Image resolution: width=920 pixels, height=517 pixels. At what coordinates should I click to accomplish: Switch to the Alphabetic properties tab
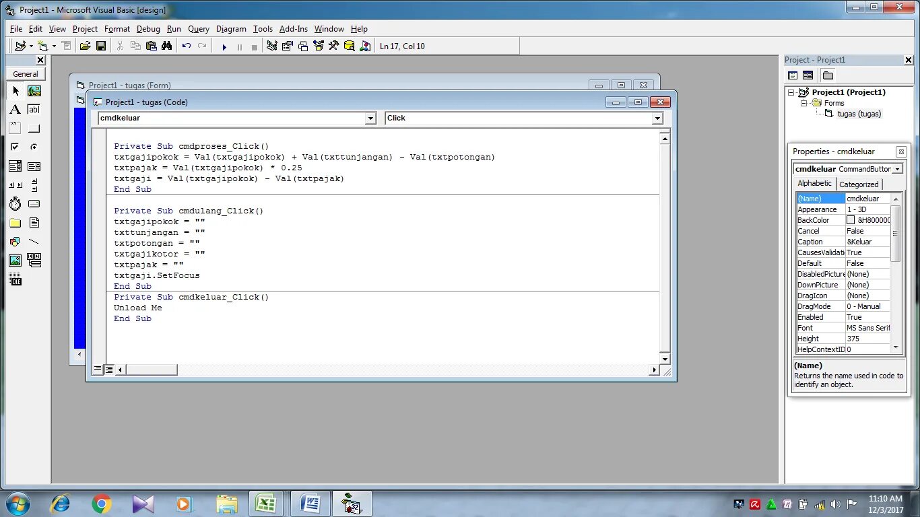(815, 183)
